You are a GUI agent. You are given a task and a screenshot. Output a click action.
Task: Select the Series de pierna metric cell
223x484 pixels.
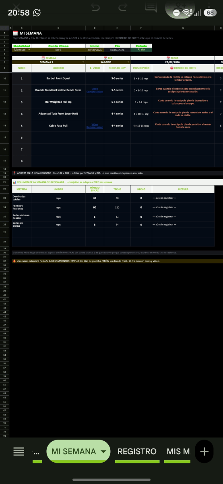[22, 224]
